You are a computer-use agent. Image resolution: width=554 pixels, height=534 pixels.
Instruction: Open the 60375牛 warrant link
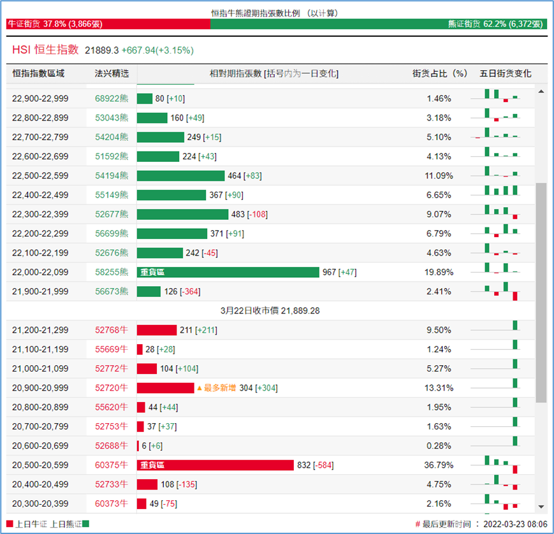[112, 465]
